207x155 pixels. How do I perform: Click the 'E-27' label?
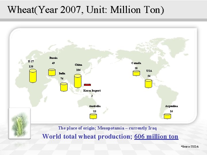31,61
